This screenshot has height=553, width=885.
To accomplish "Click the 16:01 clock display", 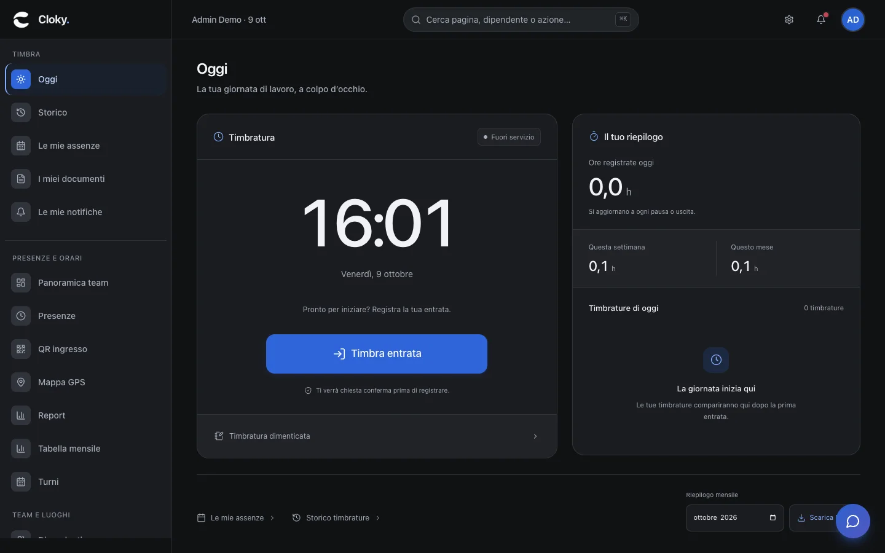I will point(377,224).
